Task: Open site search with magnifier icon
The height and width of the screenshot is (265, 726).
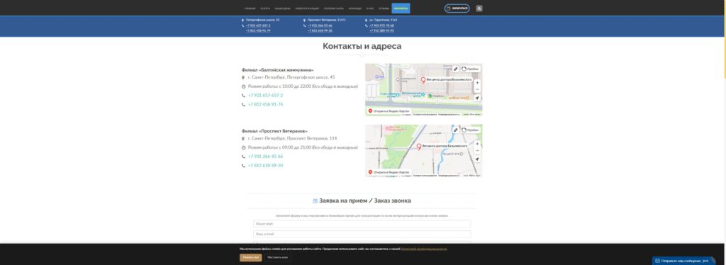Action: click(479, 9)
